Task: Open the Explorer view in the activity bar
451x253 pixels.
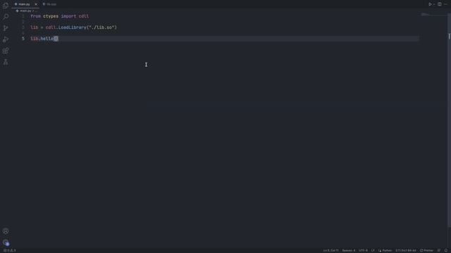Action: 6,5
